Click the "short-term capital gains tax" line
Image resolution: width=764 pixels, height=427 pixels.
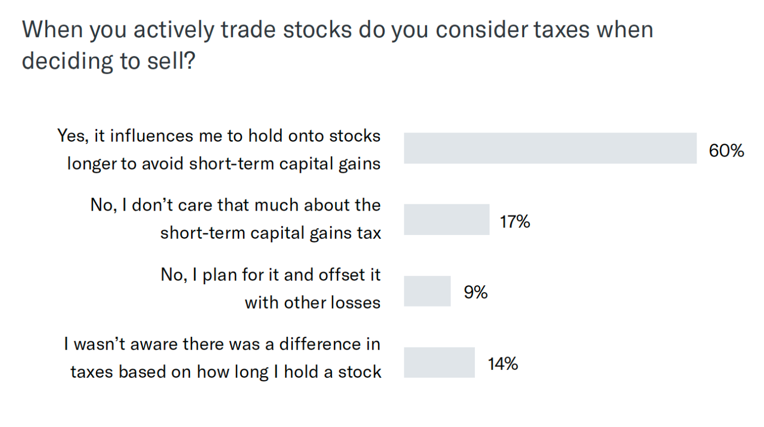coord(271,233)
